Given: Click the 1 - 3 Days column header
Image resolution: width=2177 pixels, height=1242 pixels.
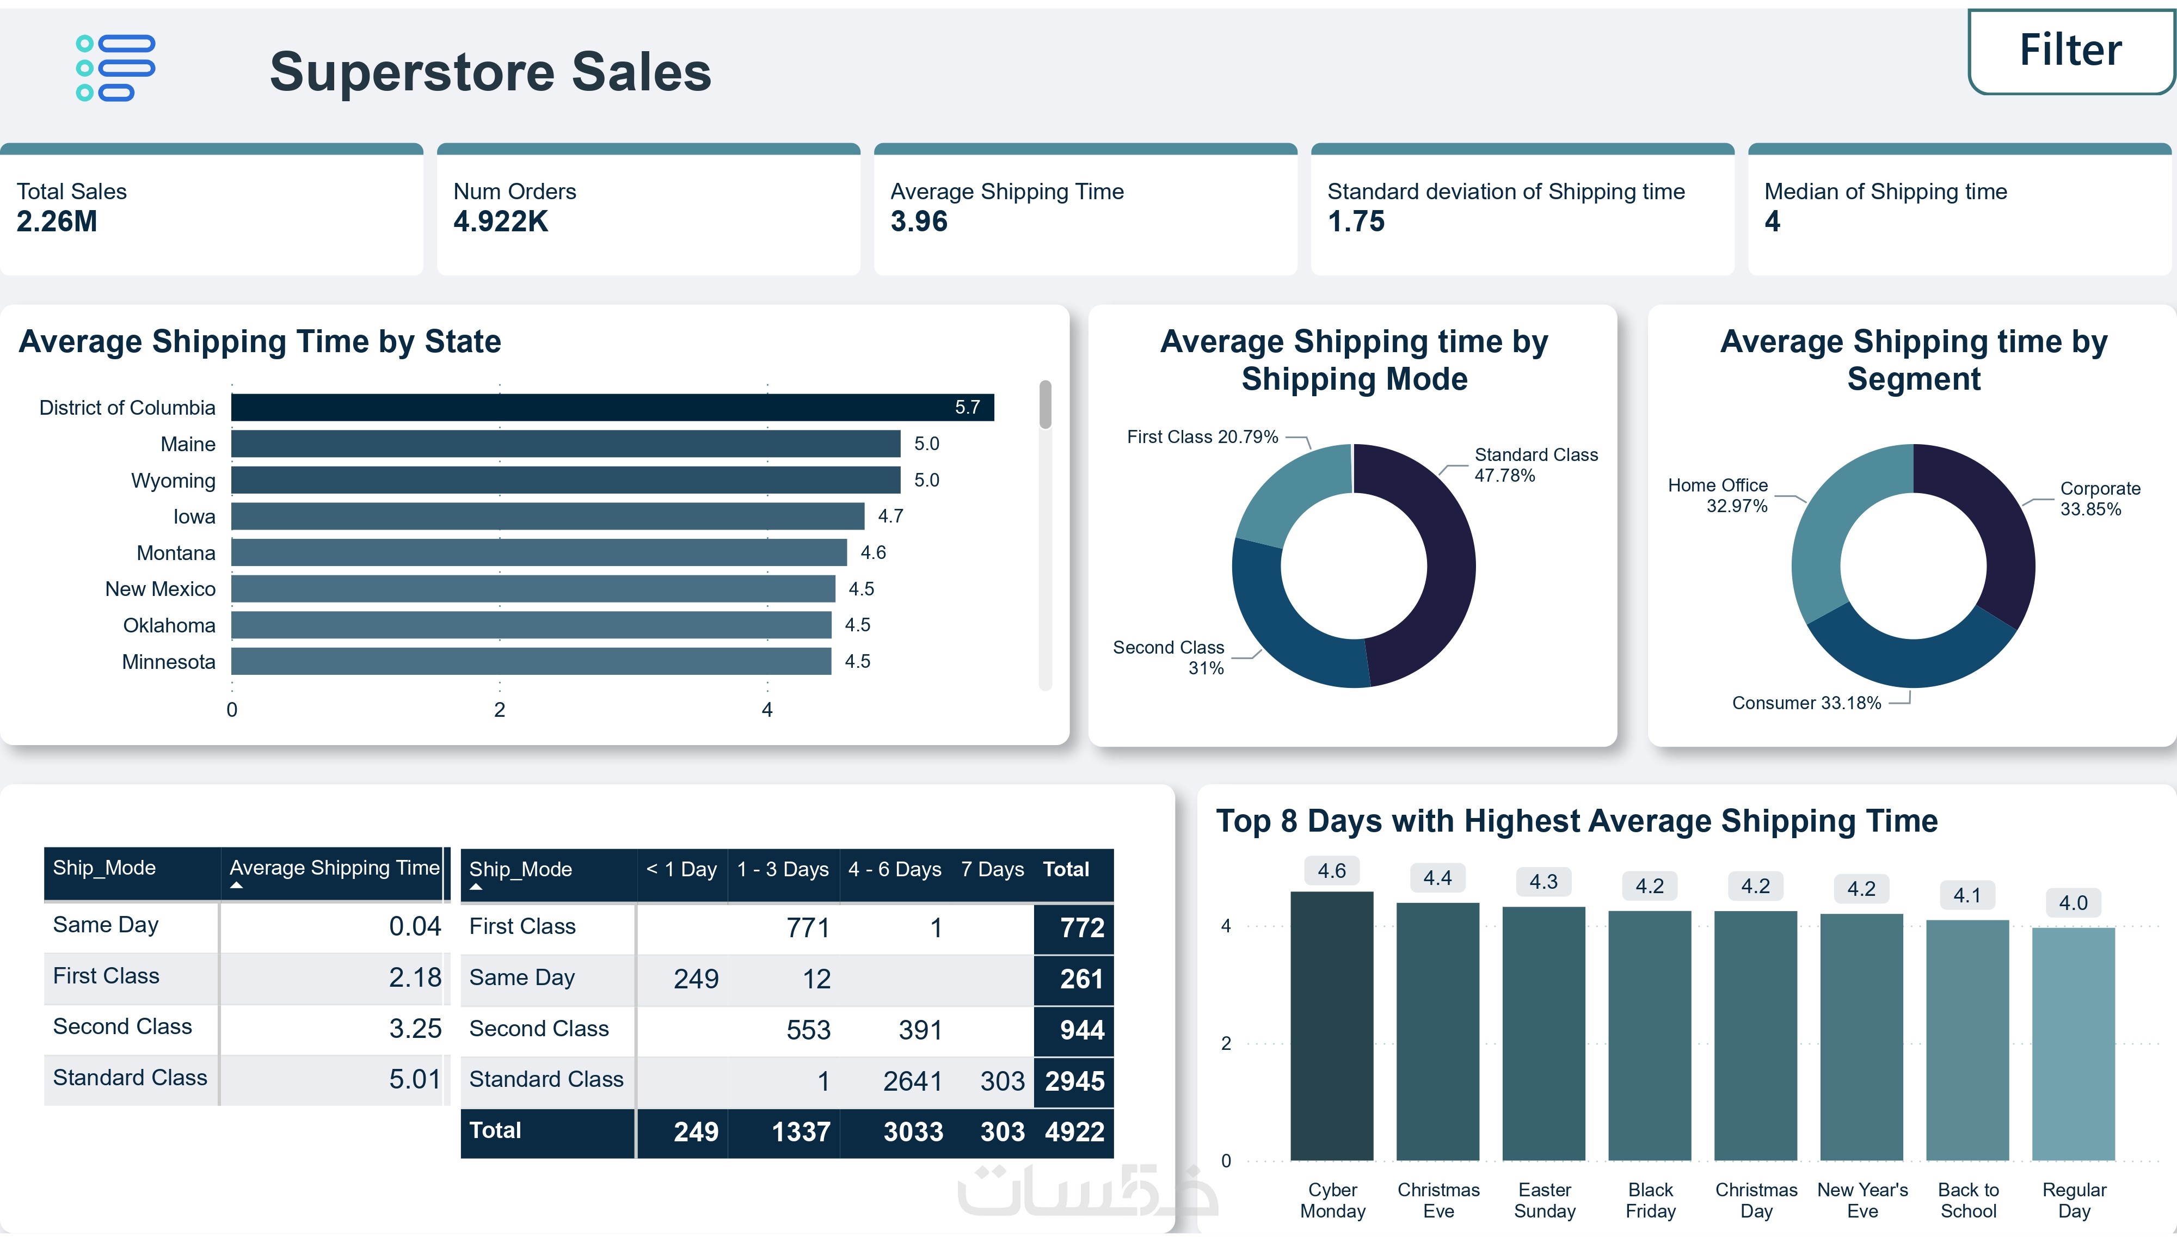Looking at the screenshot, I should click(x=782, y=870).
